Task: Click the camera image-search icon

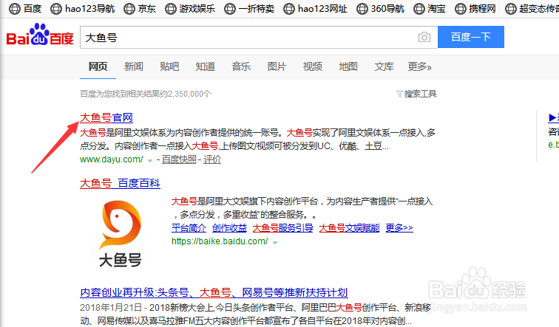Action: (x=424, y=37)
